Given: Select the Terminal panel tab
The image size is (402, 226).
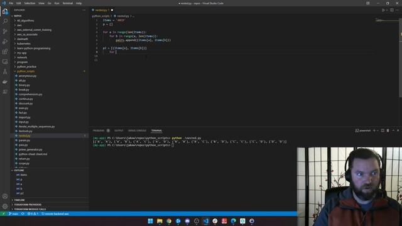Looking at the screenshot, I should [x=156, y=131].
